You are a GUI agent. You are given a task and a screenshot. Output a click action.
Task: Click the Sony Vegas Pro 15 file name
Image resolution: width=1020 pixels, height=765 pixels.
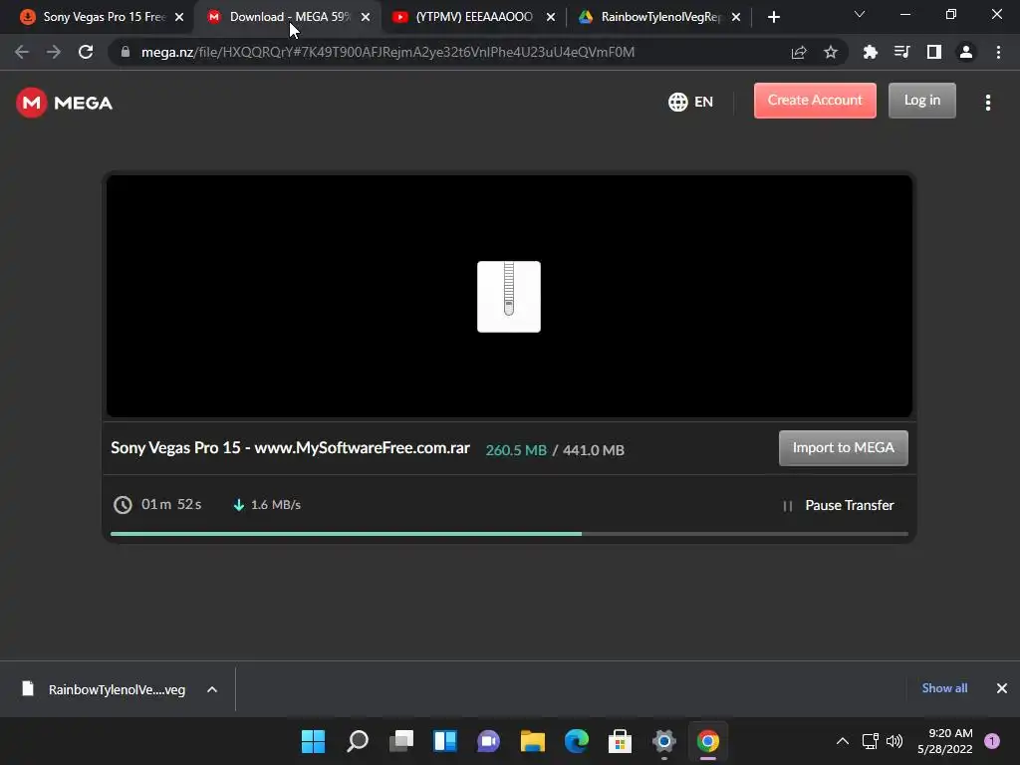[x=290, y=448]
